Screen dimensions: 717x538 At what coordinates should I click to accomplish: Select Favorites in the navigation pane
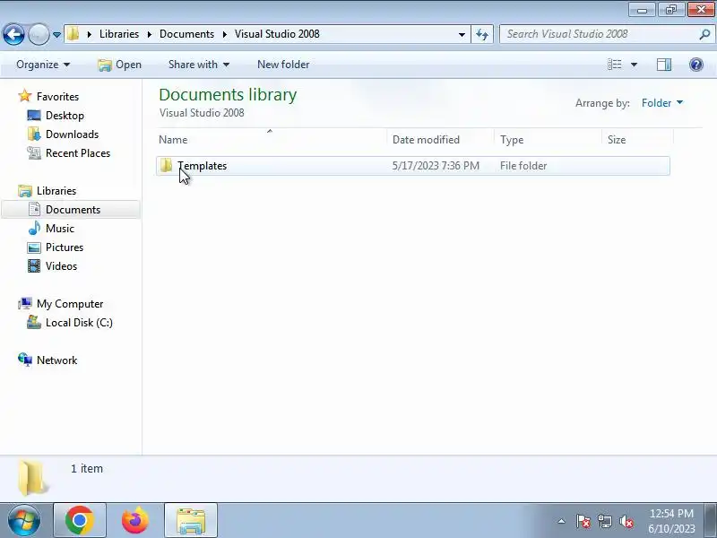pos(57,97)
